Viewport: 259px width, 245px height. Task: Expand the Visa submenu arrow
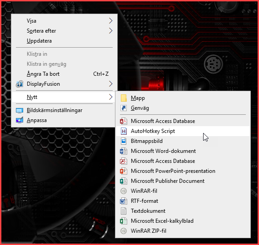[x=111, y=21]
